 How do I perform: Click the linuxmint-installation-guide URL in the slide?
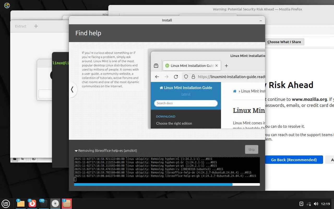pos(231,77)
